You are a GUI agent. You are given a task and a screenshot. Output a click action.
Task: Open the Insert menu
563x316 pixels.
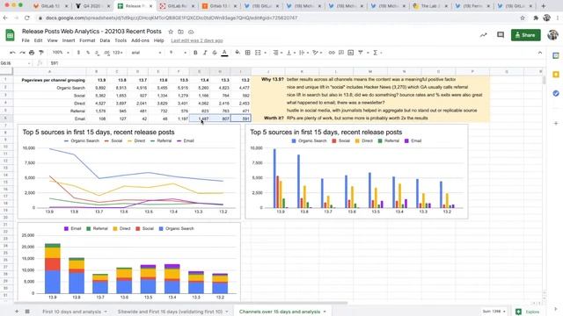point(69,40)
